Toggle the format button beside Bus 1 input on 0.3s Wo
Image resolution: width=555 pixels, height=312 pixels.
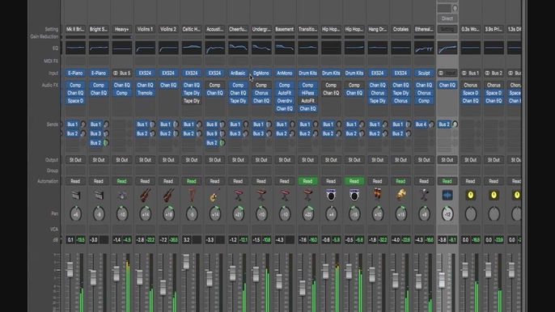[464, 74]
